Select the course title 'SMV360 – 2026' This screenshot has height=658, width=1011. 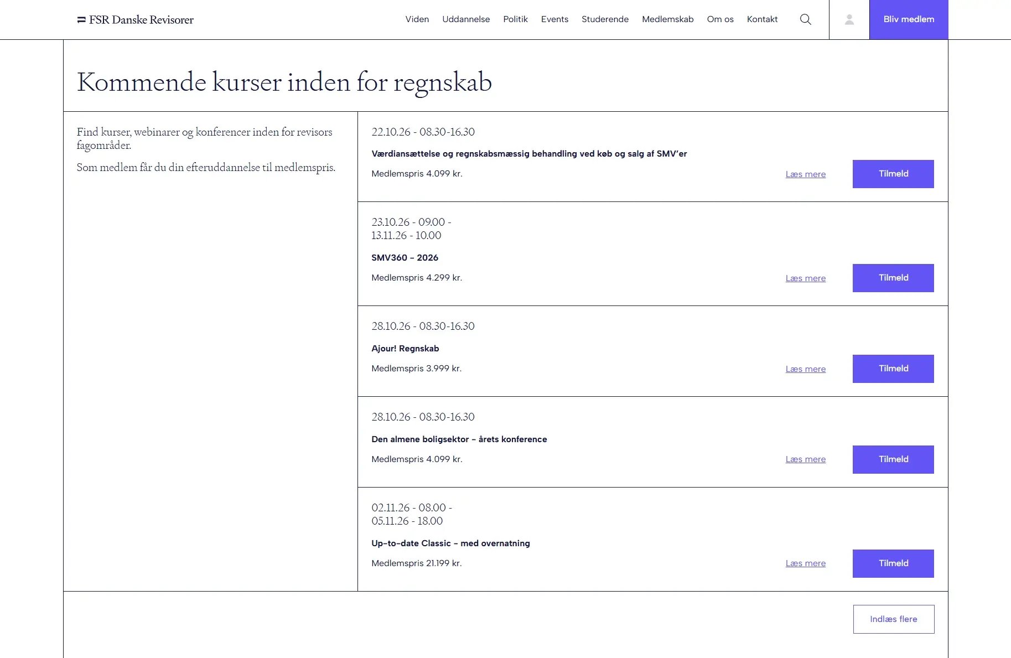(x=405, y=258)
